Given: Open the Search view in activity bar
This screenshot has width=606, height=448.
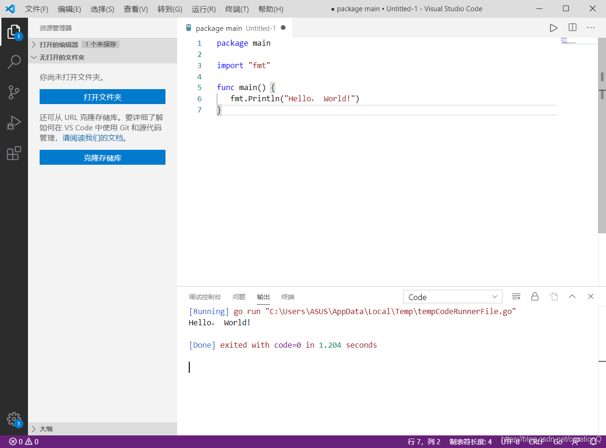Looking at the screenshot, I should [x=14, y=62].
